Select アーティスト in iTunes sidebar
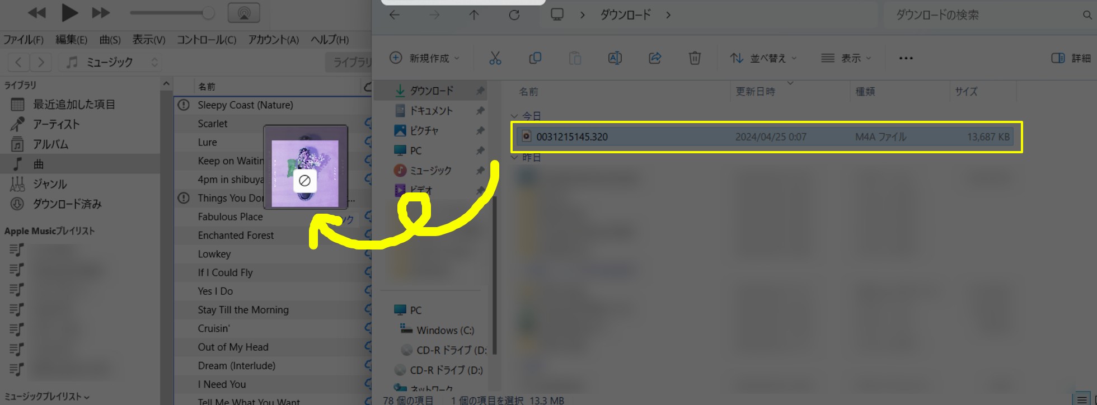 (x=56, y=124)
